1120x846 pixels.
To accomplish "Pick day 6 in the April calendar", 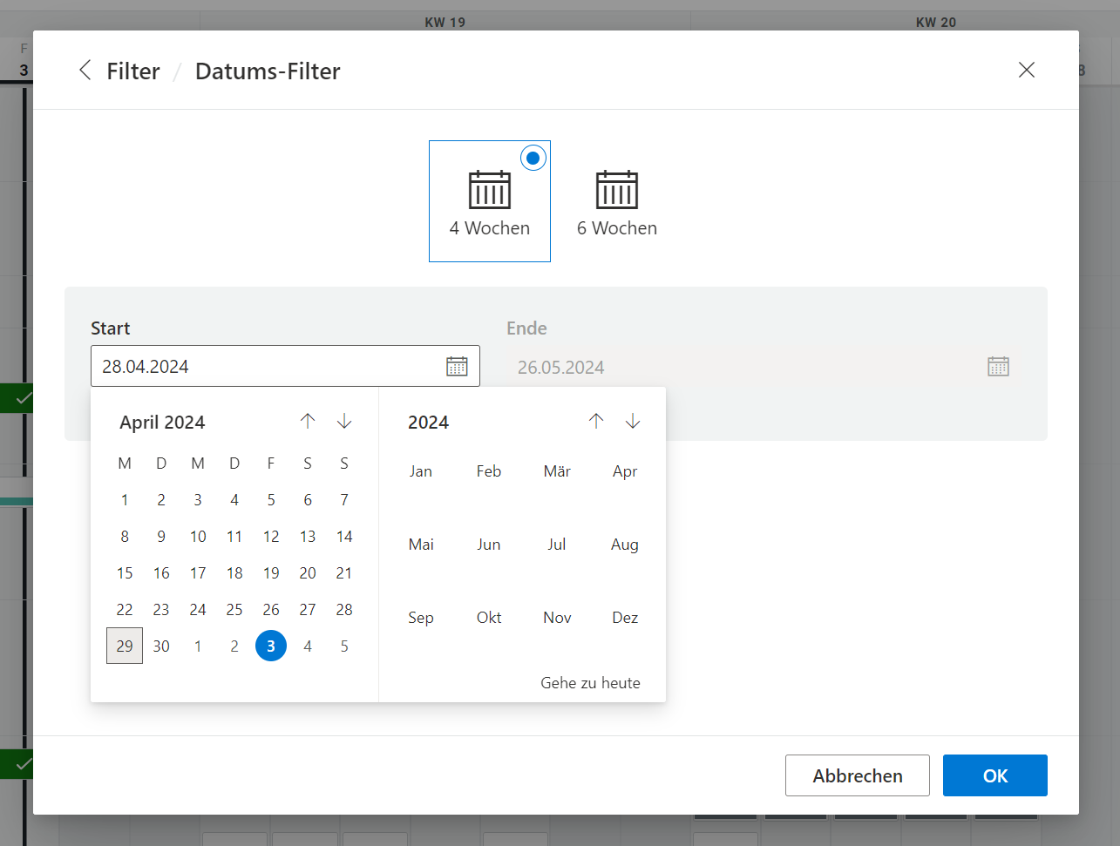I will point(308,500).
